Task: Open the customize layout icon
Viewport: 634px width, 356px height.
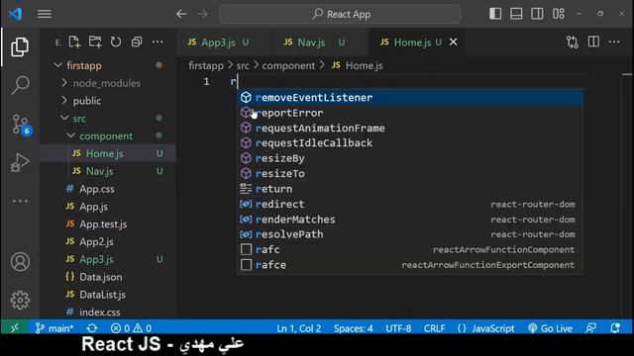Action: coord(559,14)
